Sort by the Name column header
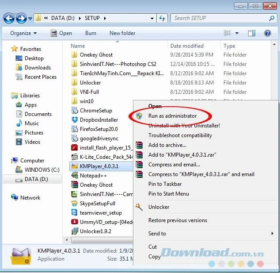 coord(78,46)
